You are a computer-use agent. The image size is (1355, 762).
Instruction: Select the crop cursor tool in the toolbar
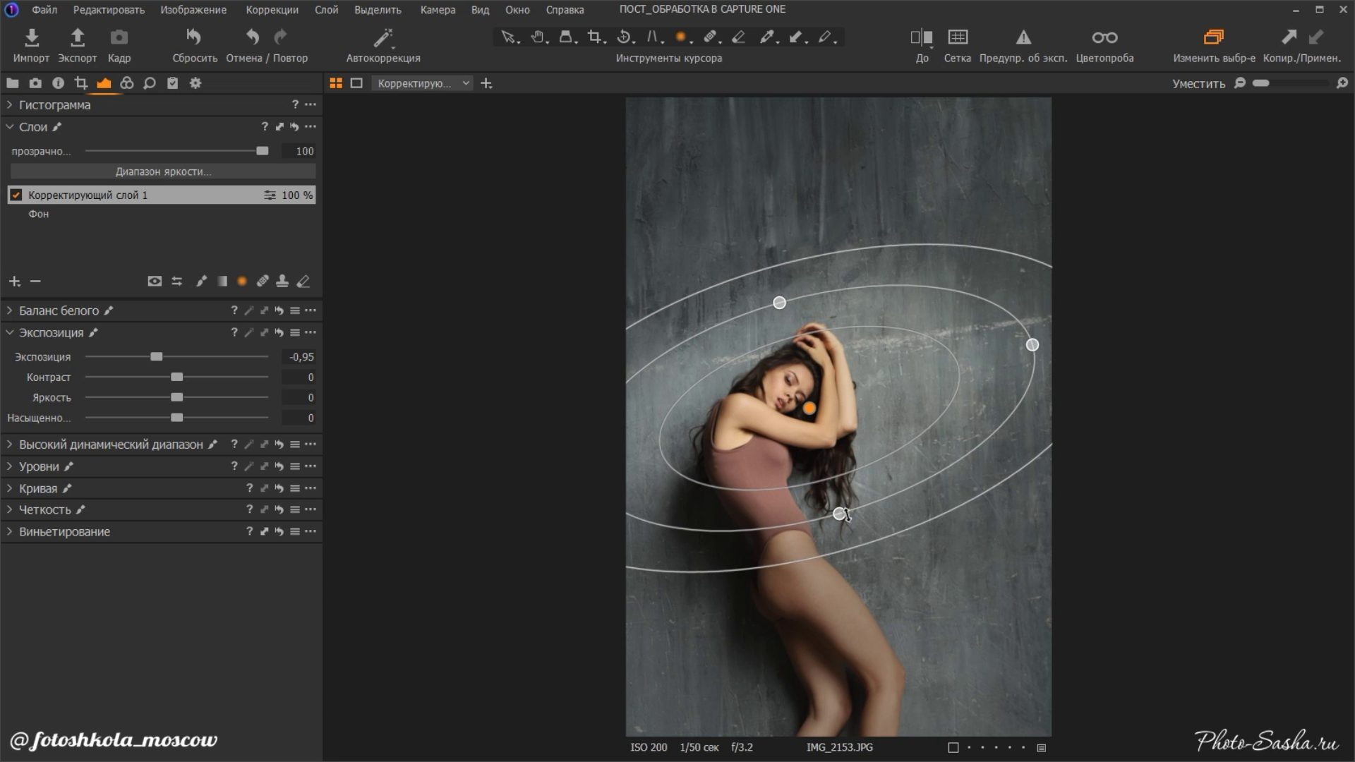click(x=595, y=37)
